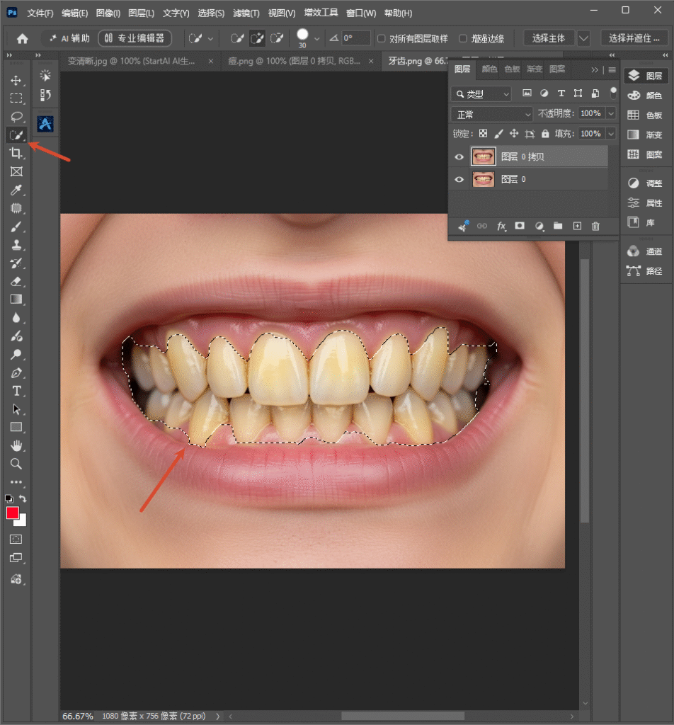This screenshot has width=674, height=725.
Task: Open the brush size picker dropdown
Action: pos(316,39)
